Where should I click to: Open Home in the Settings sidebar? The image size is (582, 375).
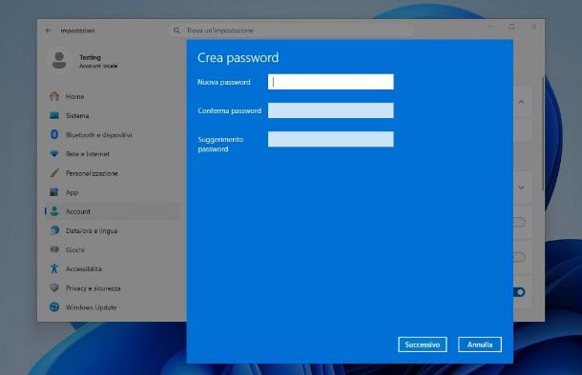coord(112,96)
